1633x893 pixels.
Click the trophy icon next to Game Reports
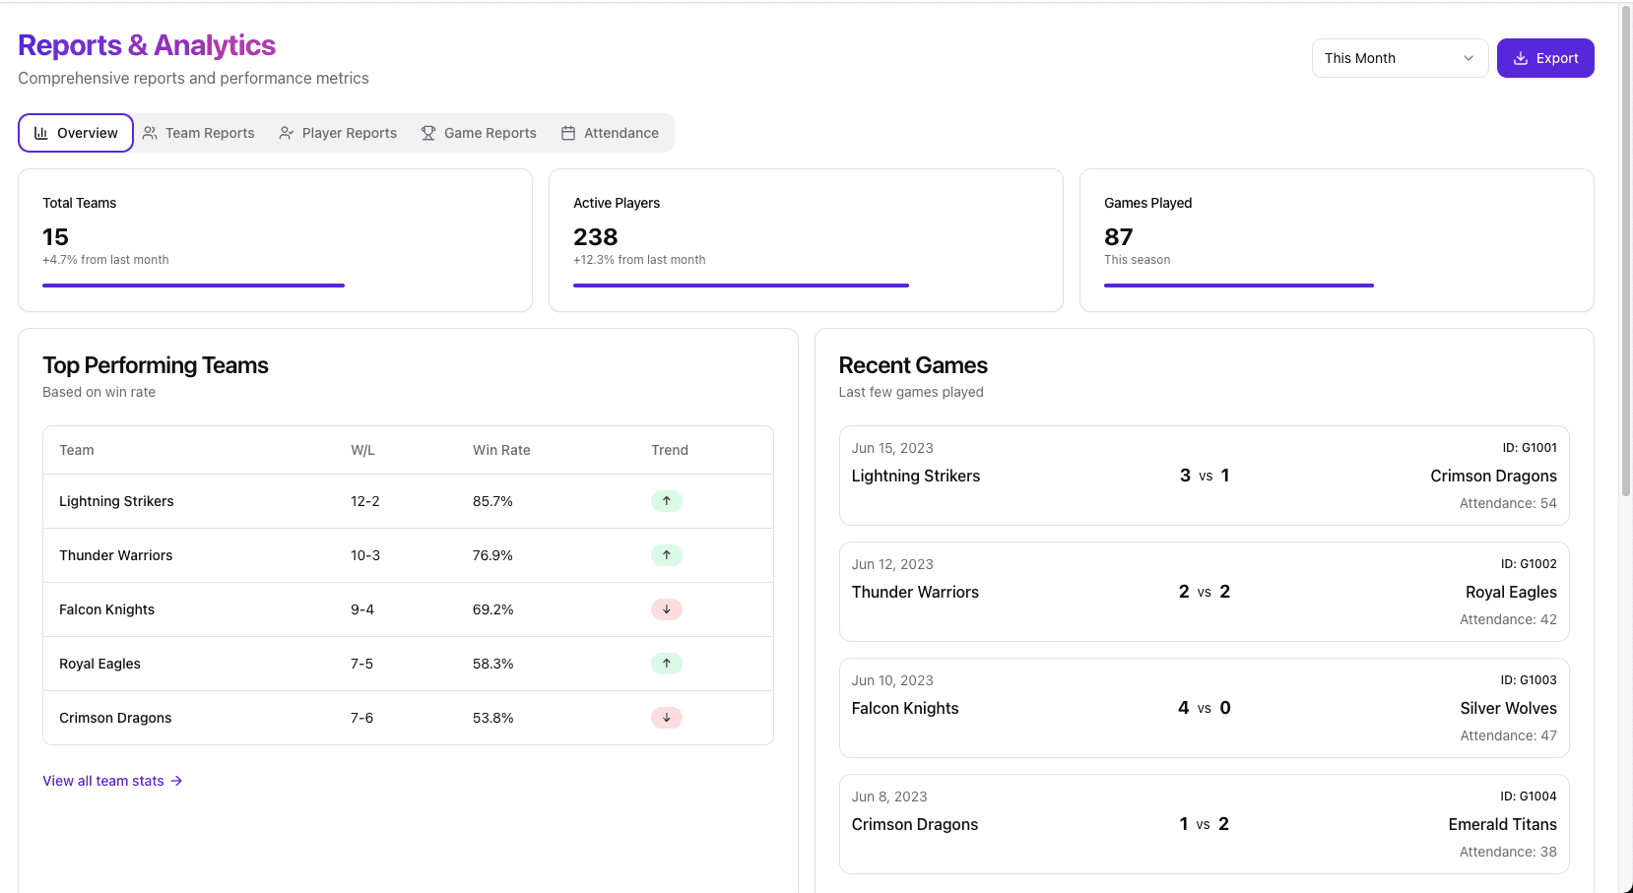(427, 132)
